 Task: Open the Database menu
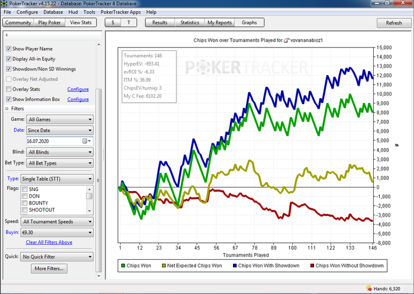click(x=53, y=12)
